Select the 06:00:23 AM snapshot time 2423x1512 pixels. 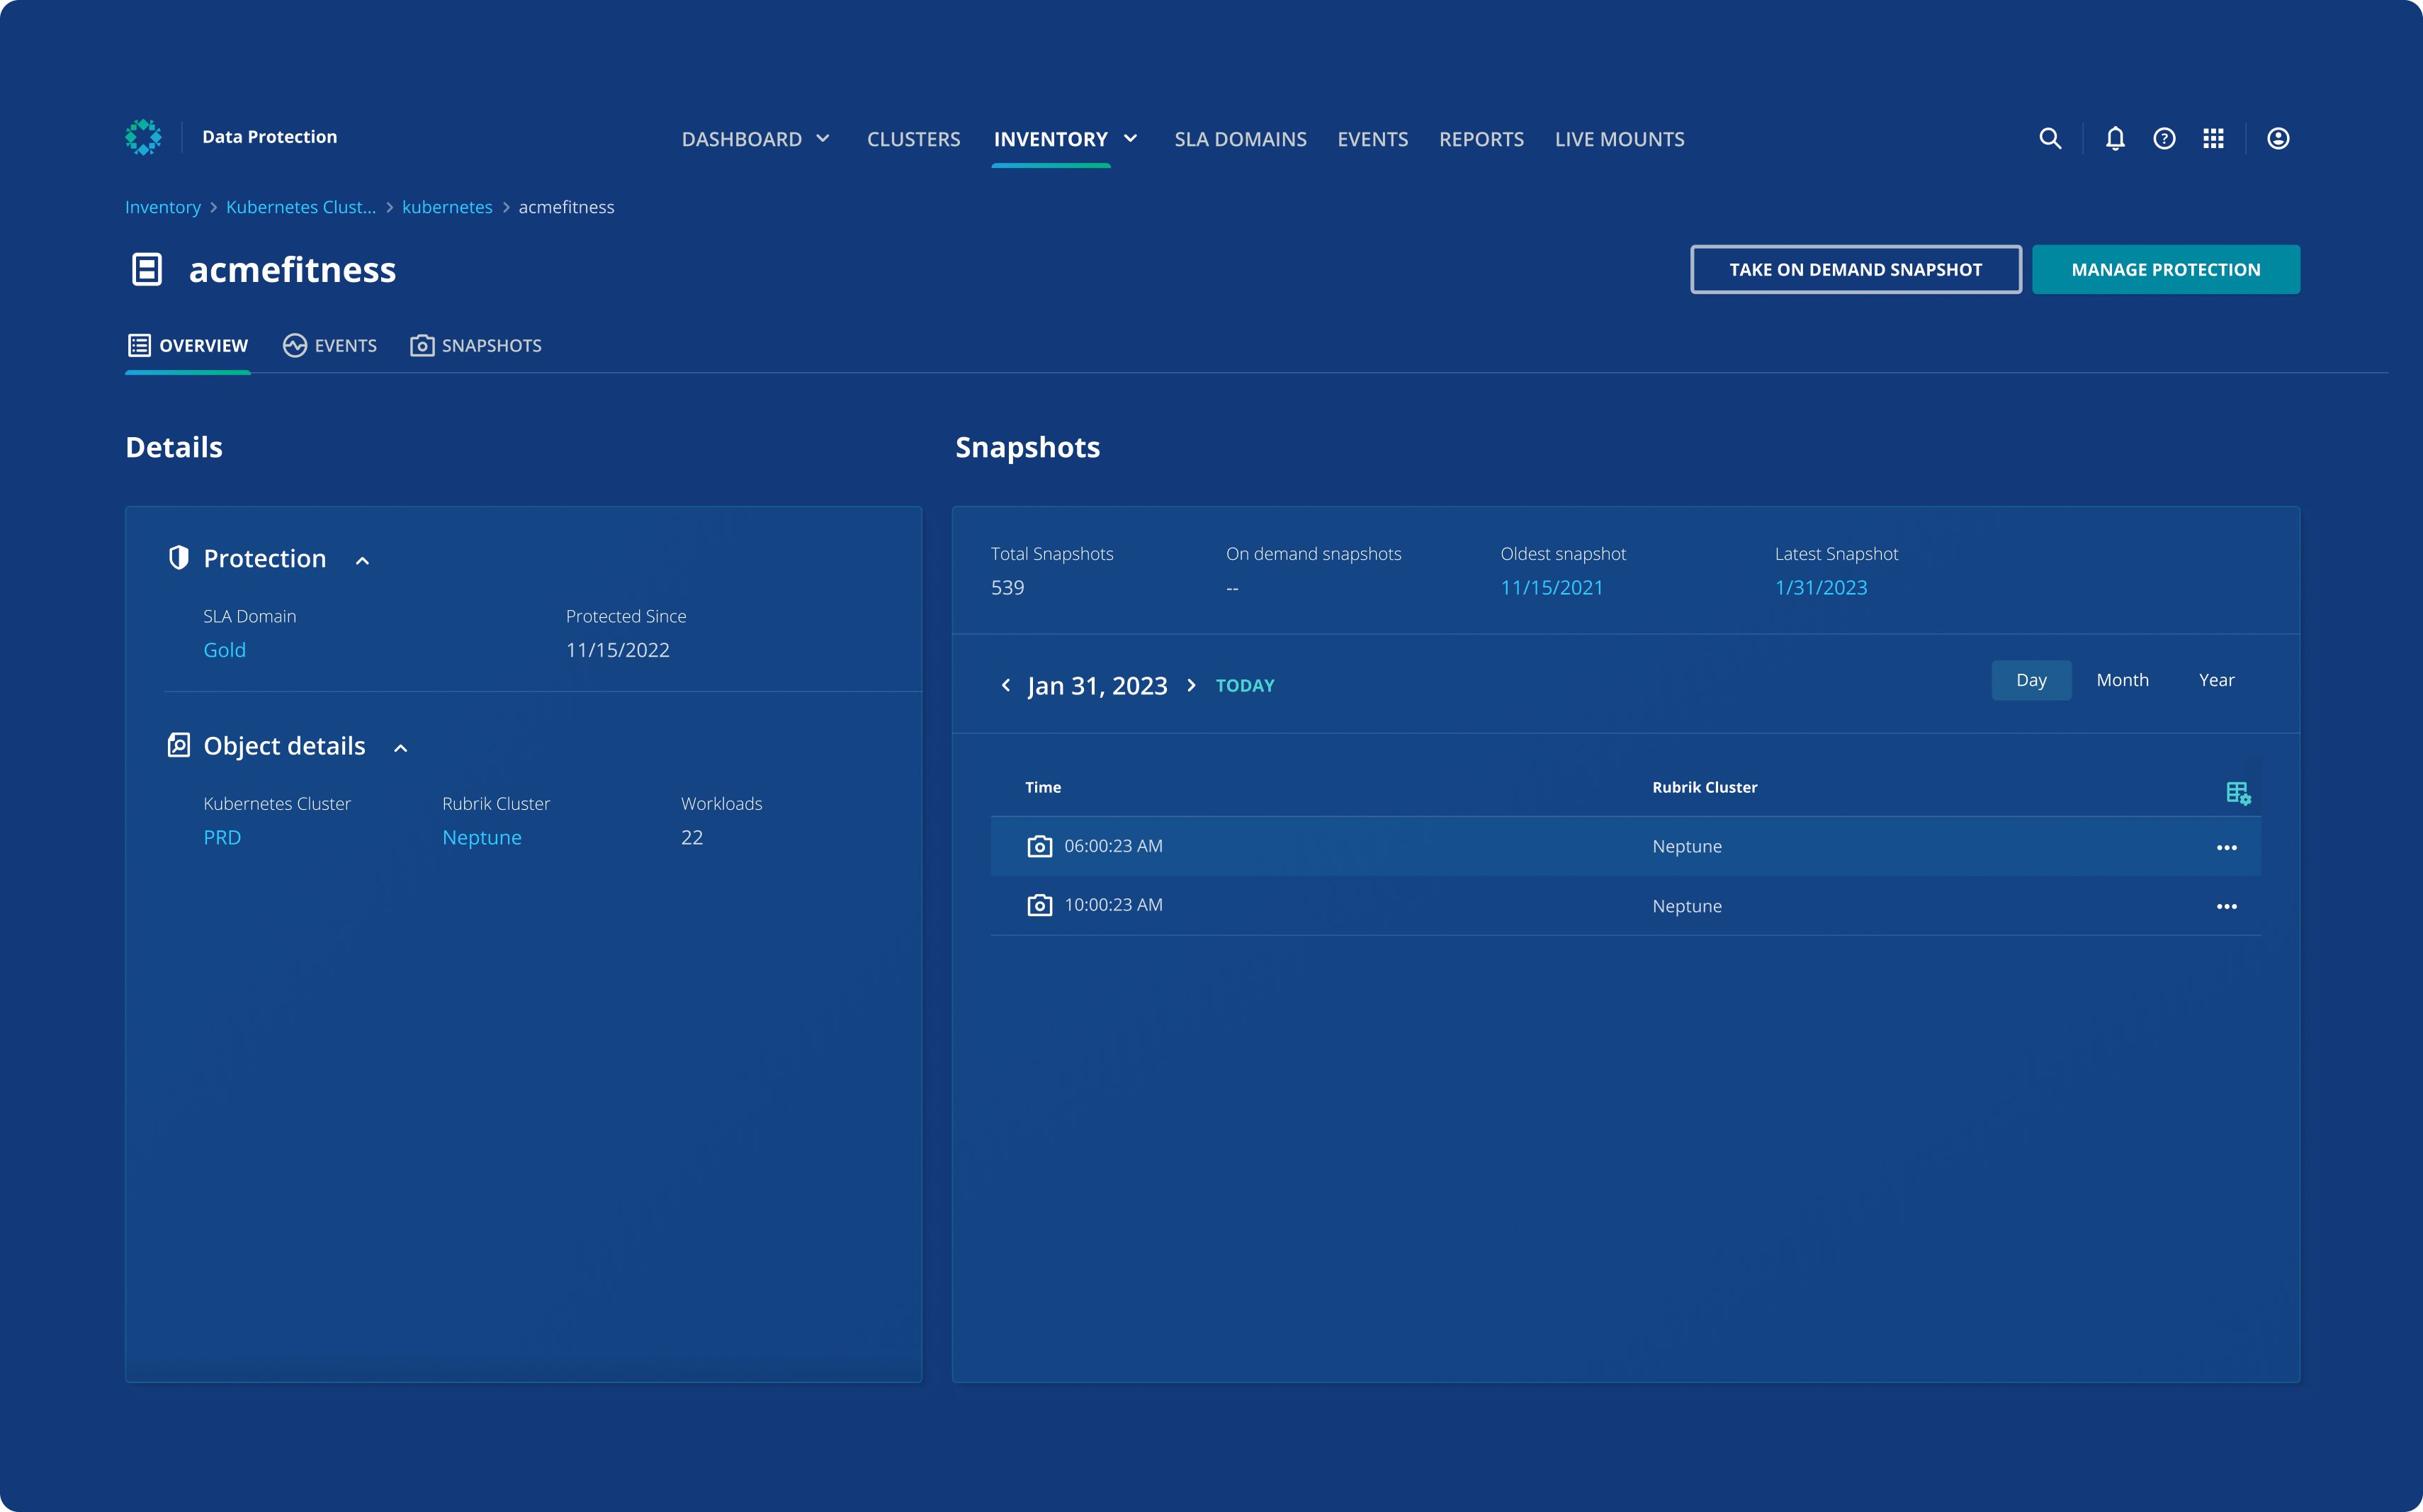pyautogui.click(x=1113, y=846)
